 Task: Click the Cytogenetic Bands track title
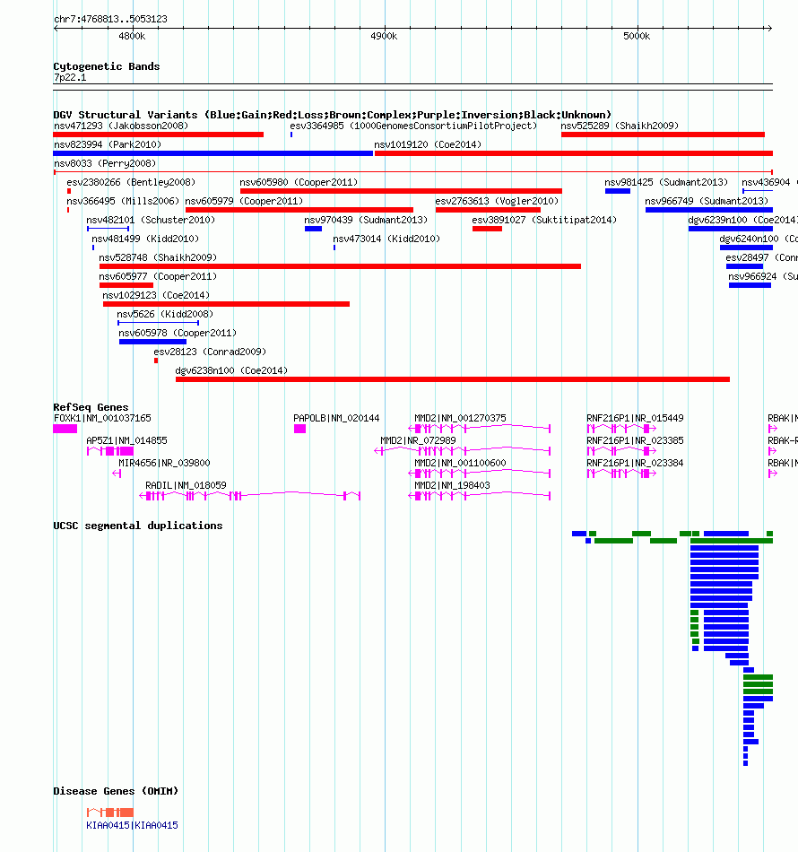[x=107, y=66]
